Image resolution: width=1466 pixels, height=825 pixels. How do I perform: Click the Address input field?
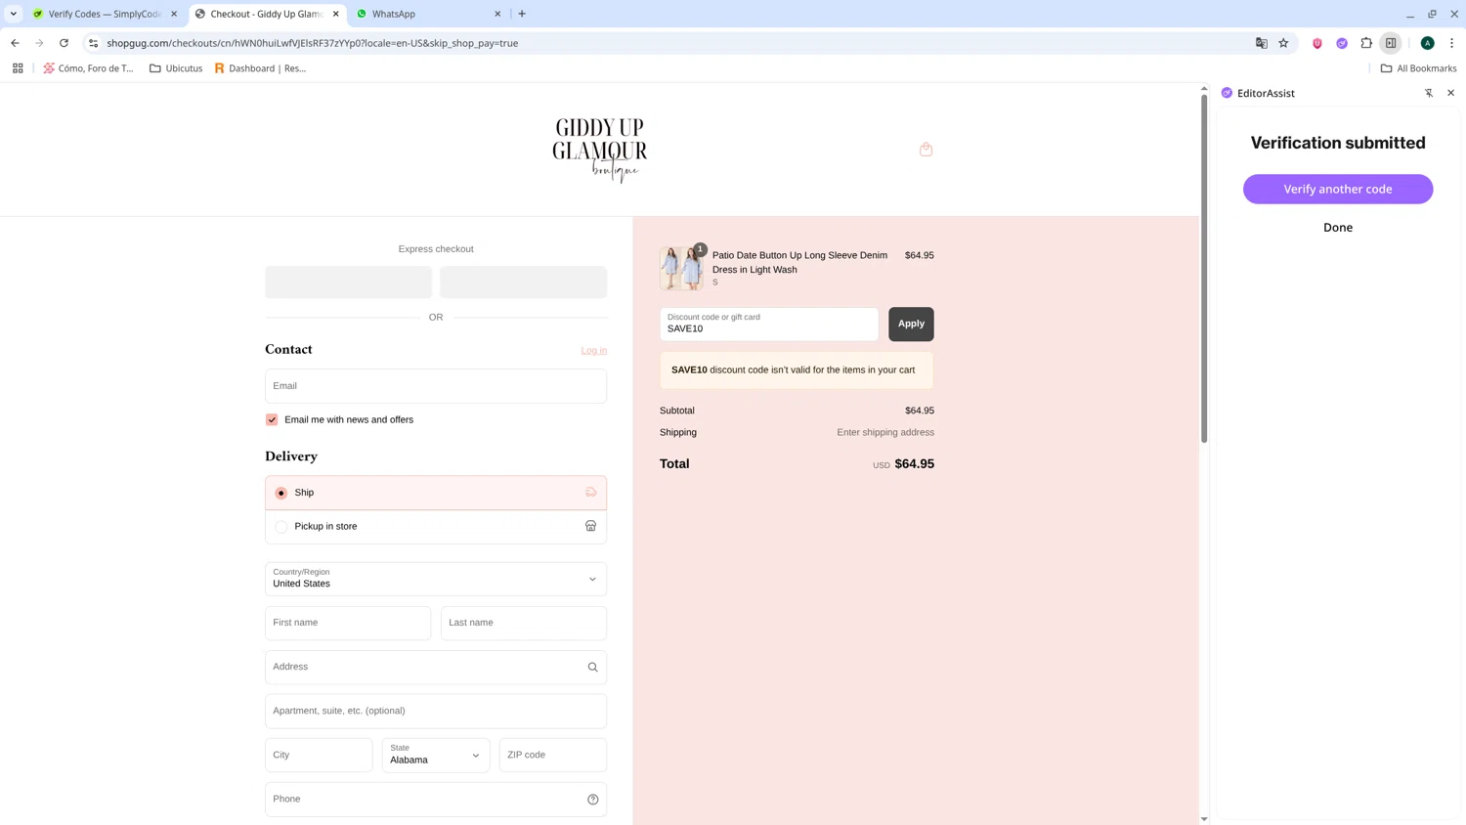436,667
